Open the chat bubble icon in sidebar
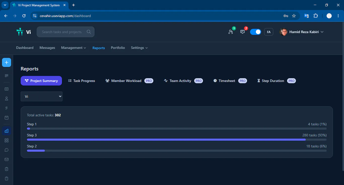Screen dimensions: 344x185 click(x=7, y=150)
